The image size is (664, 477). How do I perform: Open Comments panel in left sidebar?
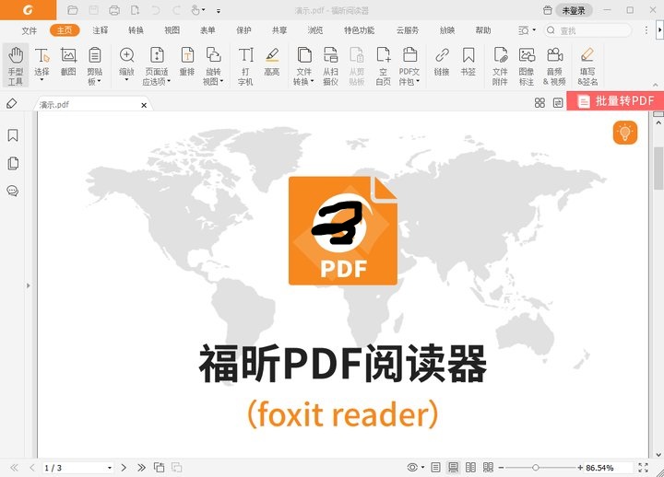pos(13,192)
